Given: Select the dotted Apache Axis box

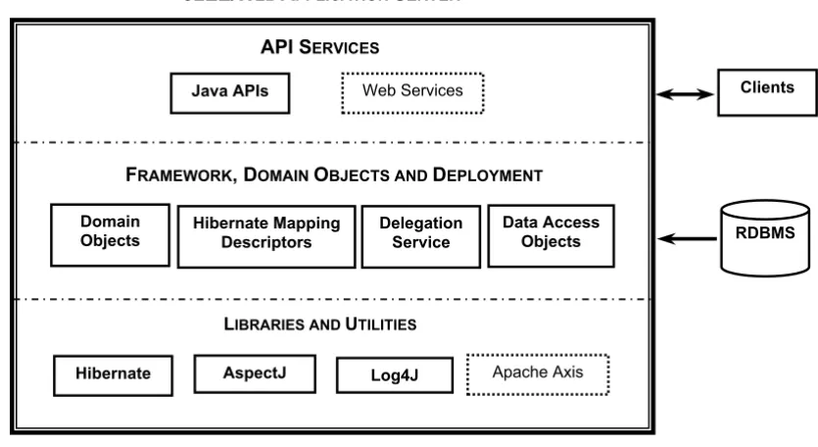Looking at the screenshot, I should click(538, 374).
